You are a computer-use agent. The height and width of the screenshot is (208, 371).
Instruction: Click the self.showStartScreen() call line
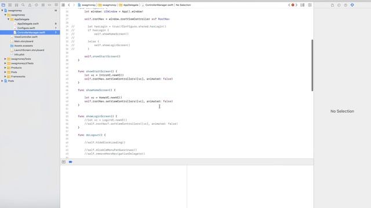(103, 57)
